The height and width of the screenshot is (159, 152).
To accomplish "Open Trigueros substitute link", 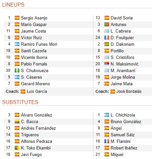I will tap(30, 135).
